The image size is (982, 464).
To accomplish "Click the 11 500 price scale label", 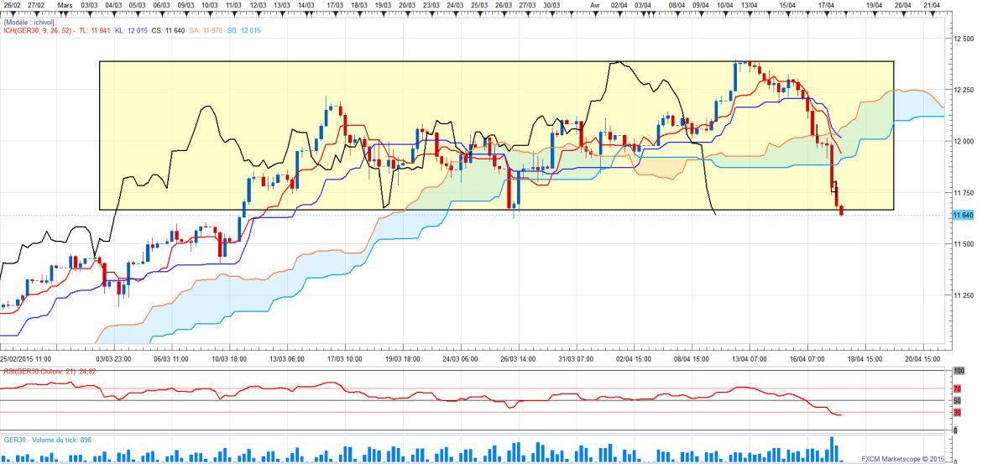I will pyautogui.click(x=964, y=243).
